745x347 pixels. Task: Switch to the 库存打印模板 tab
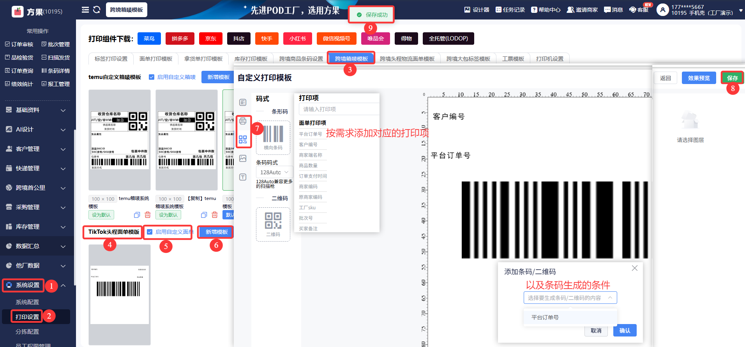(251, 58)
